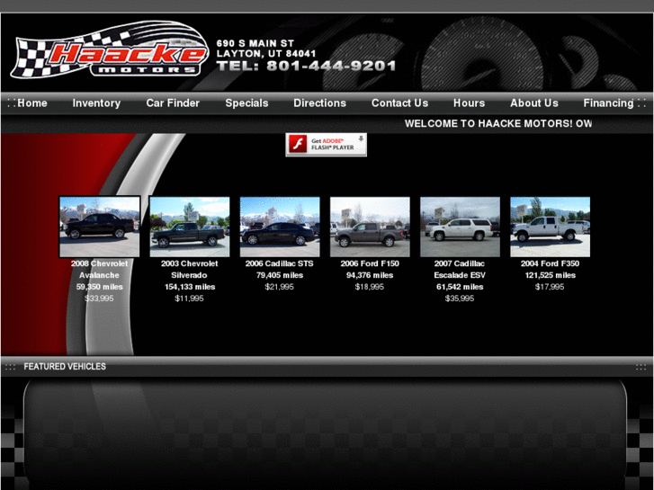Screen dimensions: 654x490
Task: Click the 61,542 miles text
Action: (x=460, y=287)
